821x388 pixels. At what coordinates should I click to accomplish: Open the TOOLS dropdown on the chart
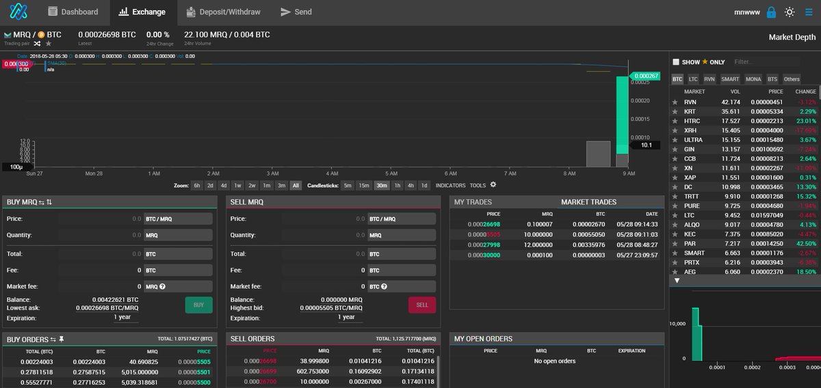[478, 185]
